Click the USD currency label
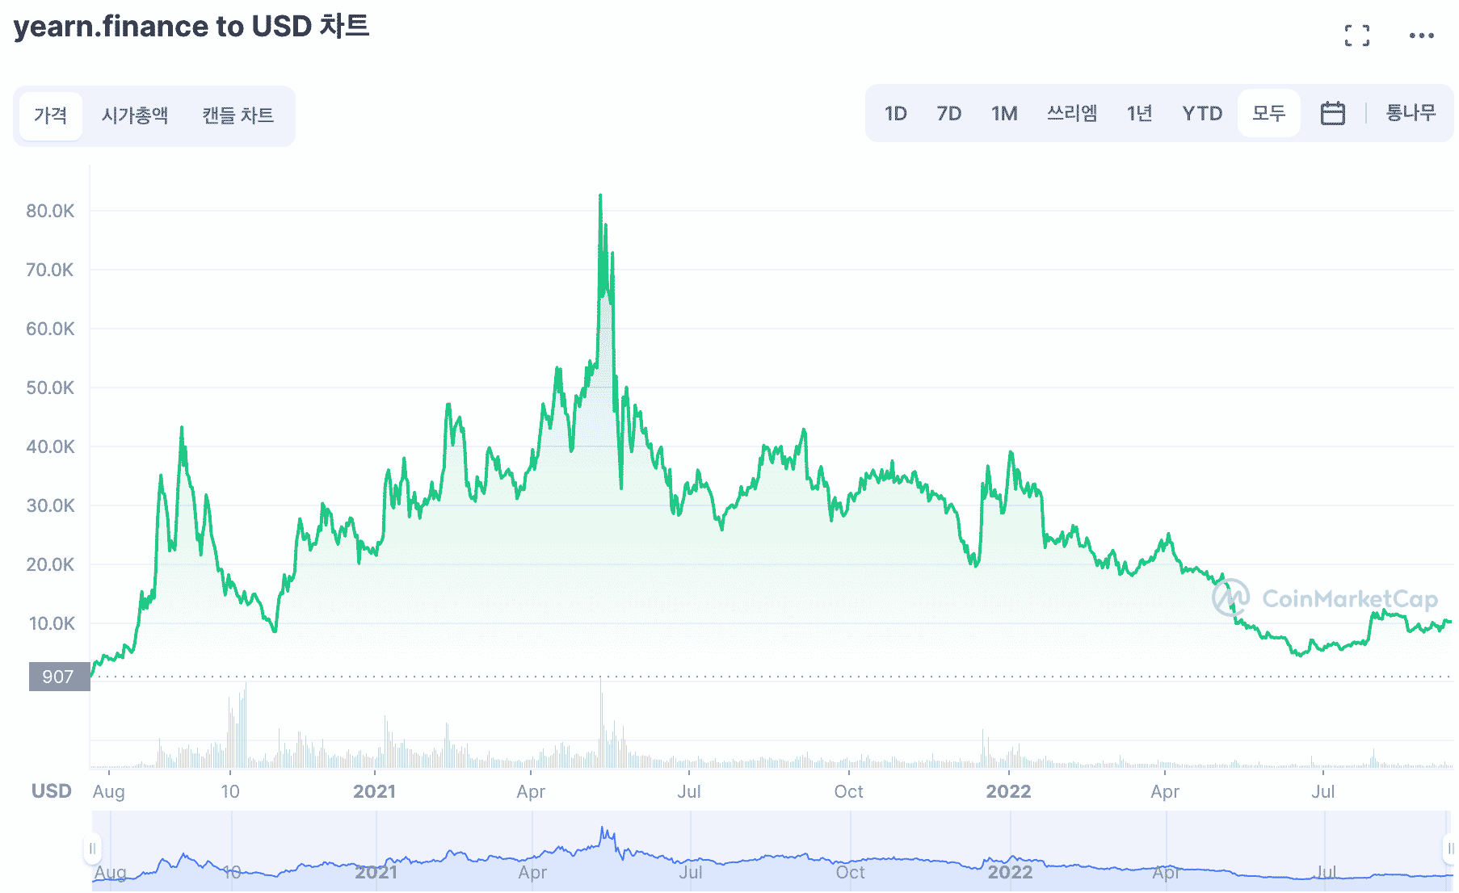Image resolution: width=1459 pixels, height=893 pixels. [52, 791]
